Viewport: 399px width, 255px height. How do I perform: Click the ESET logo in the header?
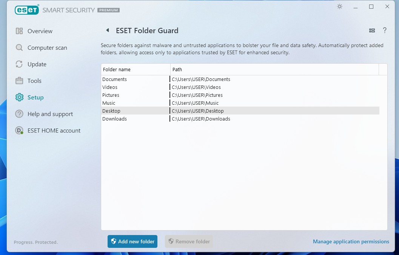point(26,10)
